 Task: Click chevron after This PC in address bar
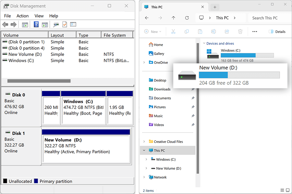pyautogui.click(x=235, y=18)
